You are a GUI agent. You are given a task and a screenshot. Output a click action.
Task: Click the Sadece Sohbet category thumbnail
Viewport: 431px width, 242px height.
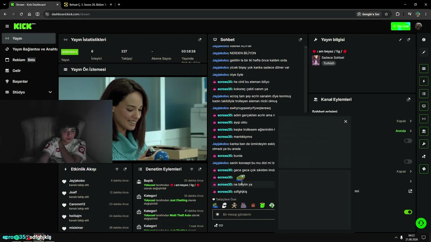(x=316, y=60)
